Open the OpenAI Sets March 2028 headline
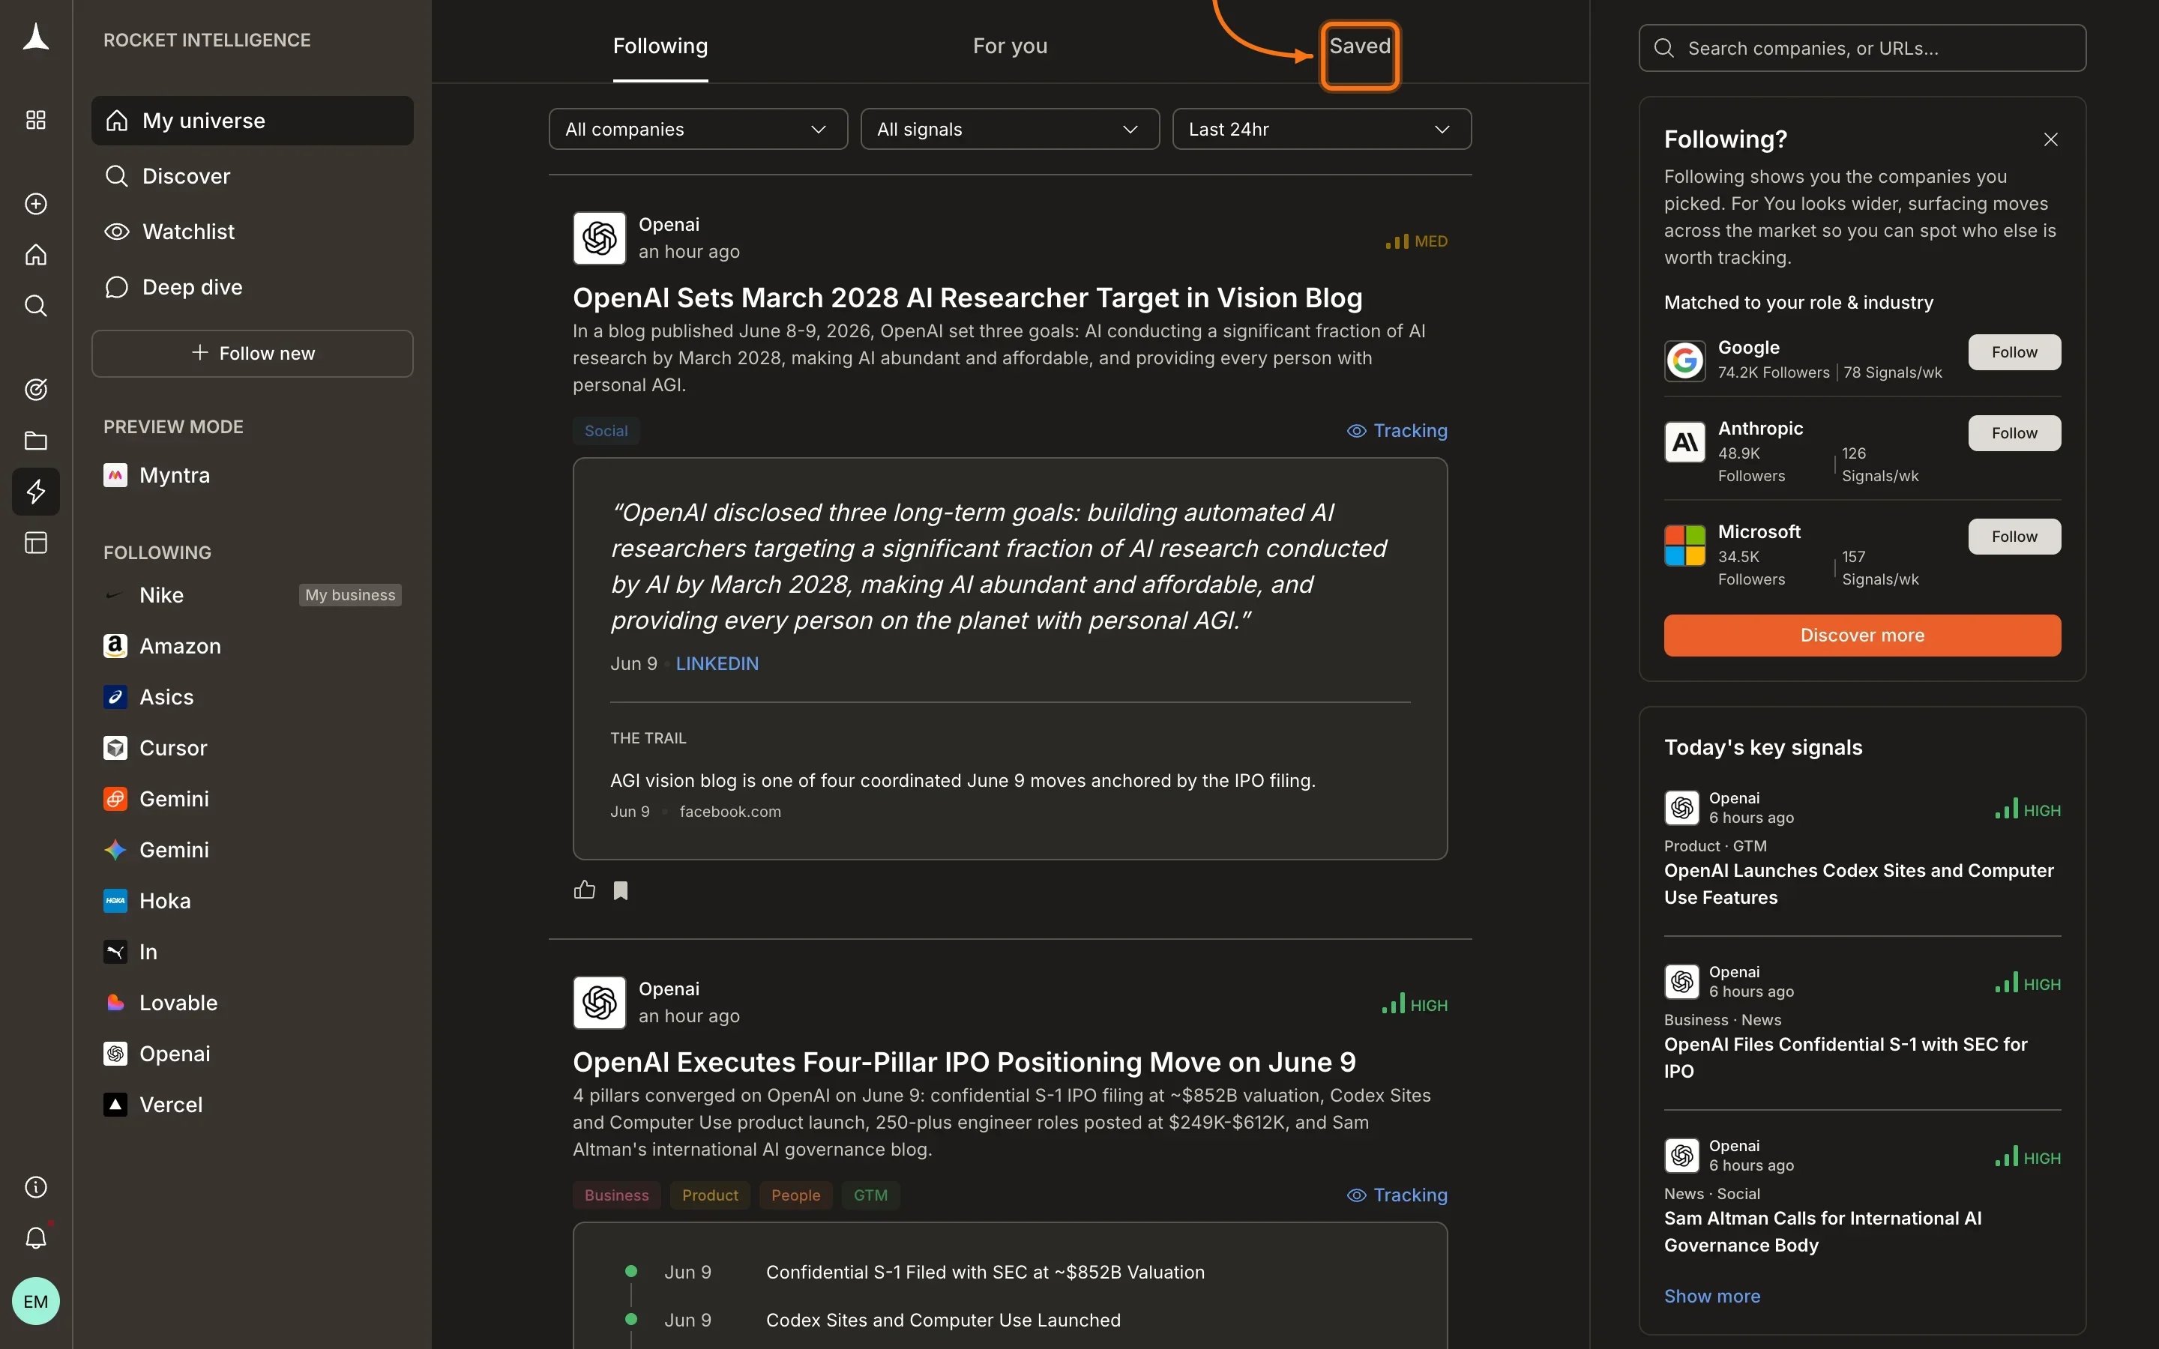Image resolution: width=2159 pixels, height=1349 pixels. [x=967, y=298]
